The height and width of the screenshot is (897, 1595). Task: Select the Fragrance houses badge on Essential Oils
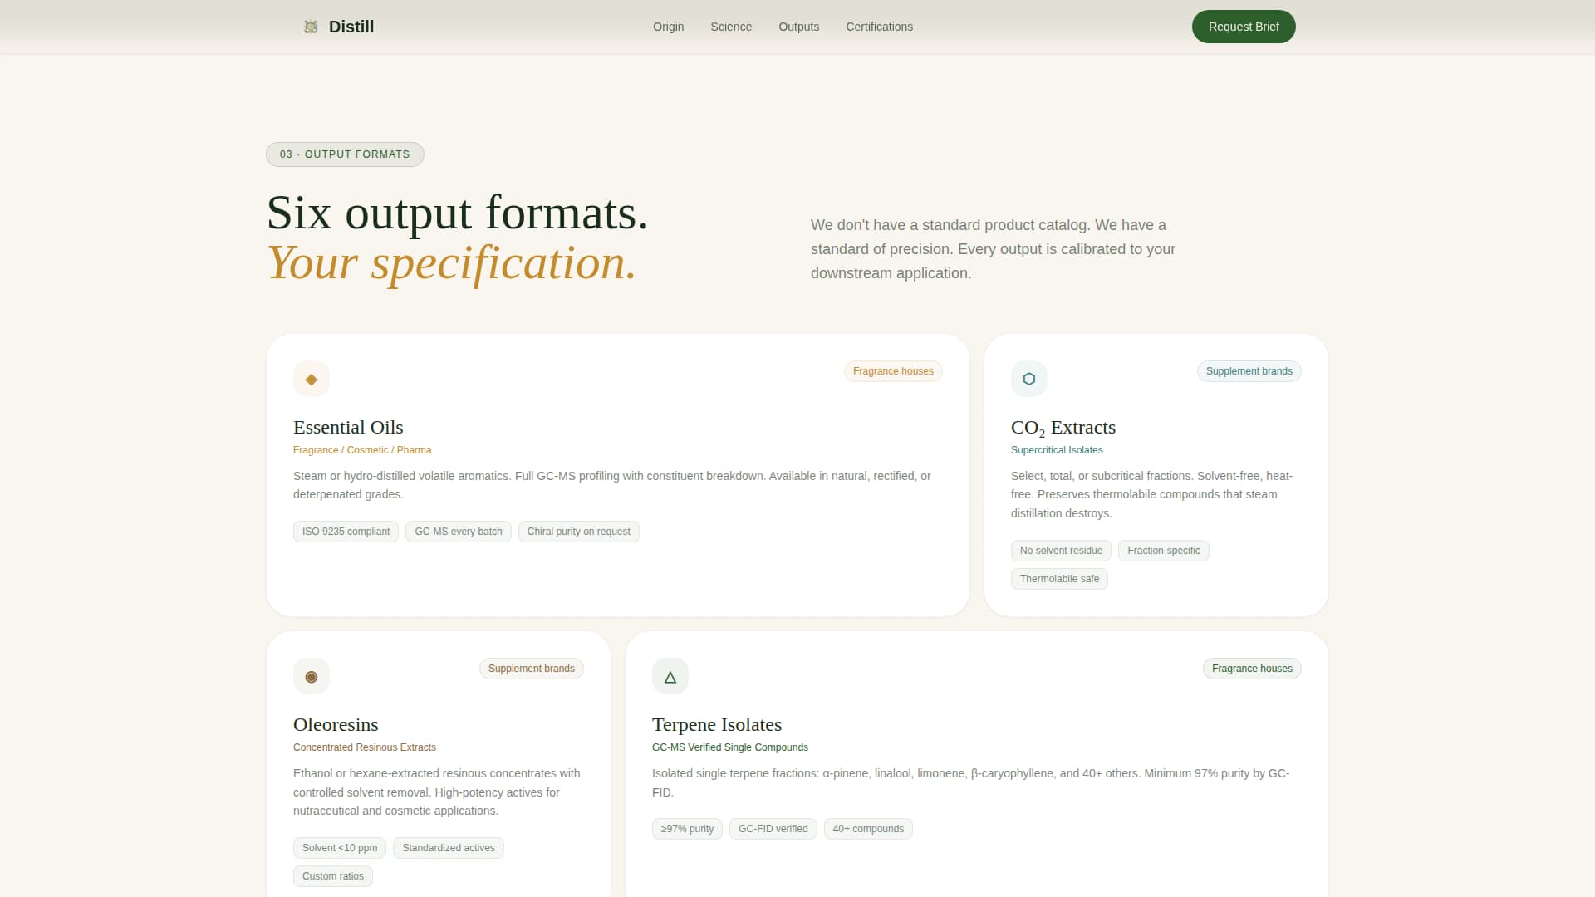point(893,371)
